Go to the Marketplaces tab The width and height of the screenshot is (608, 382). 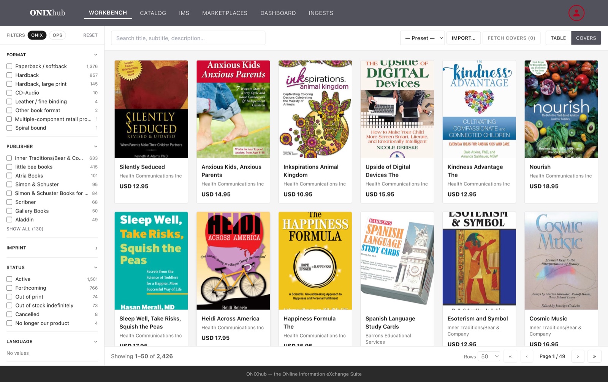point(225,13)
